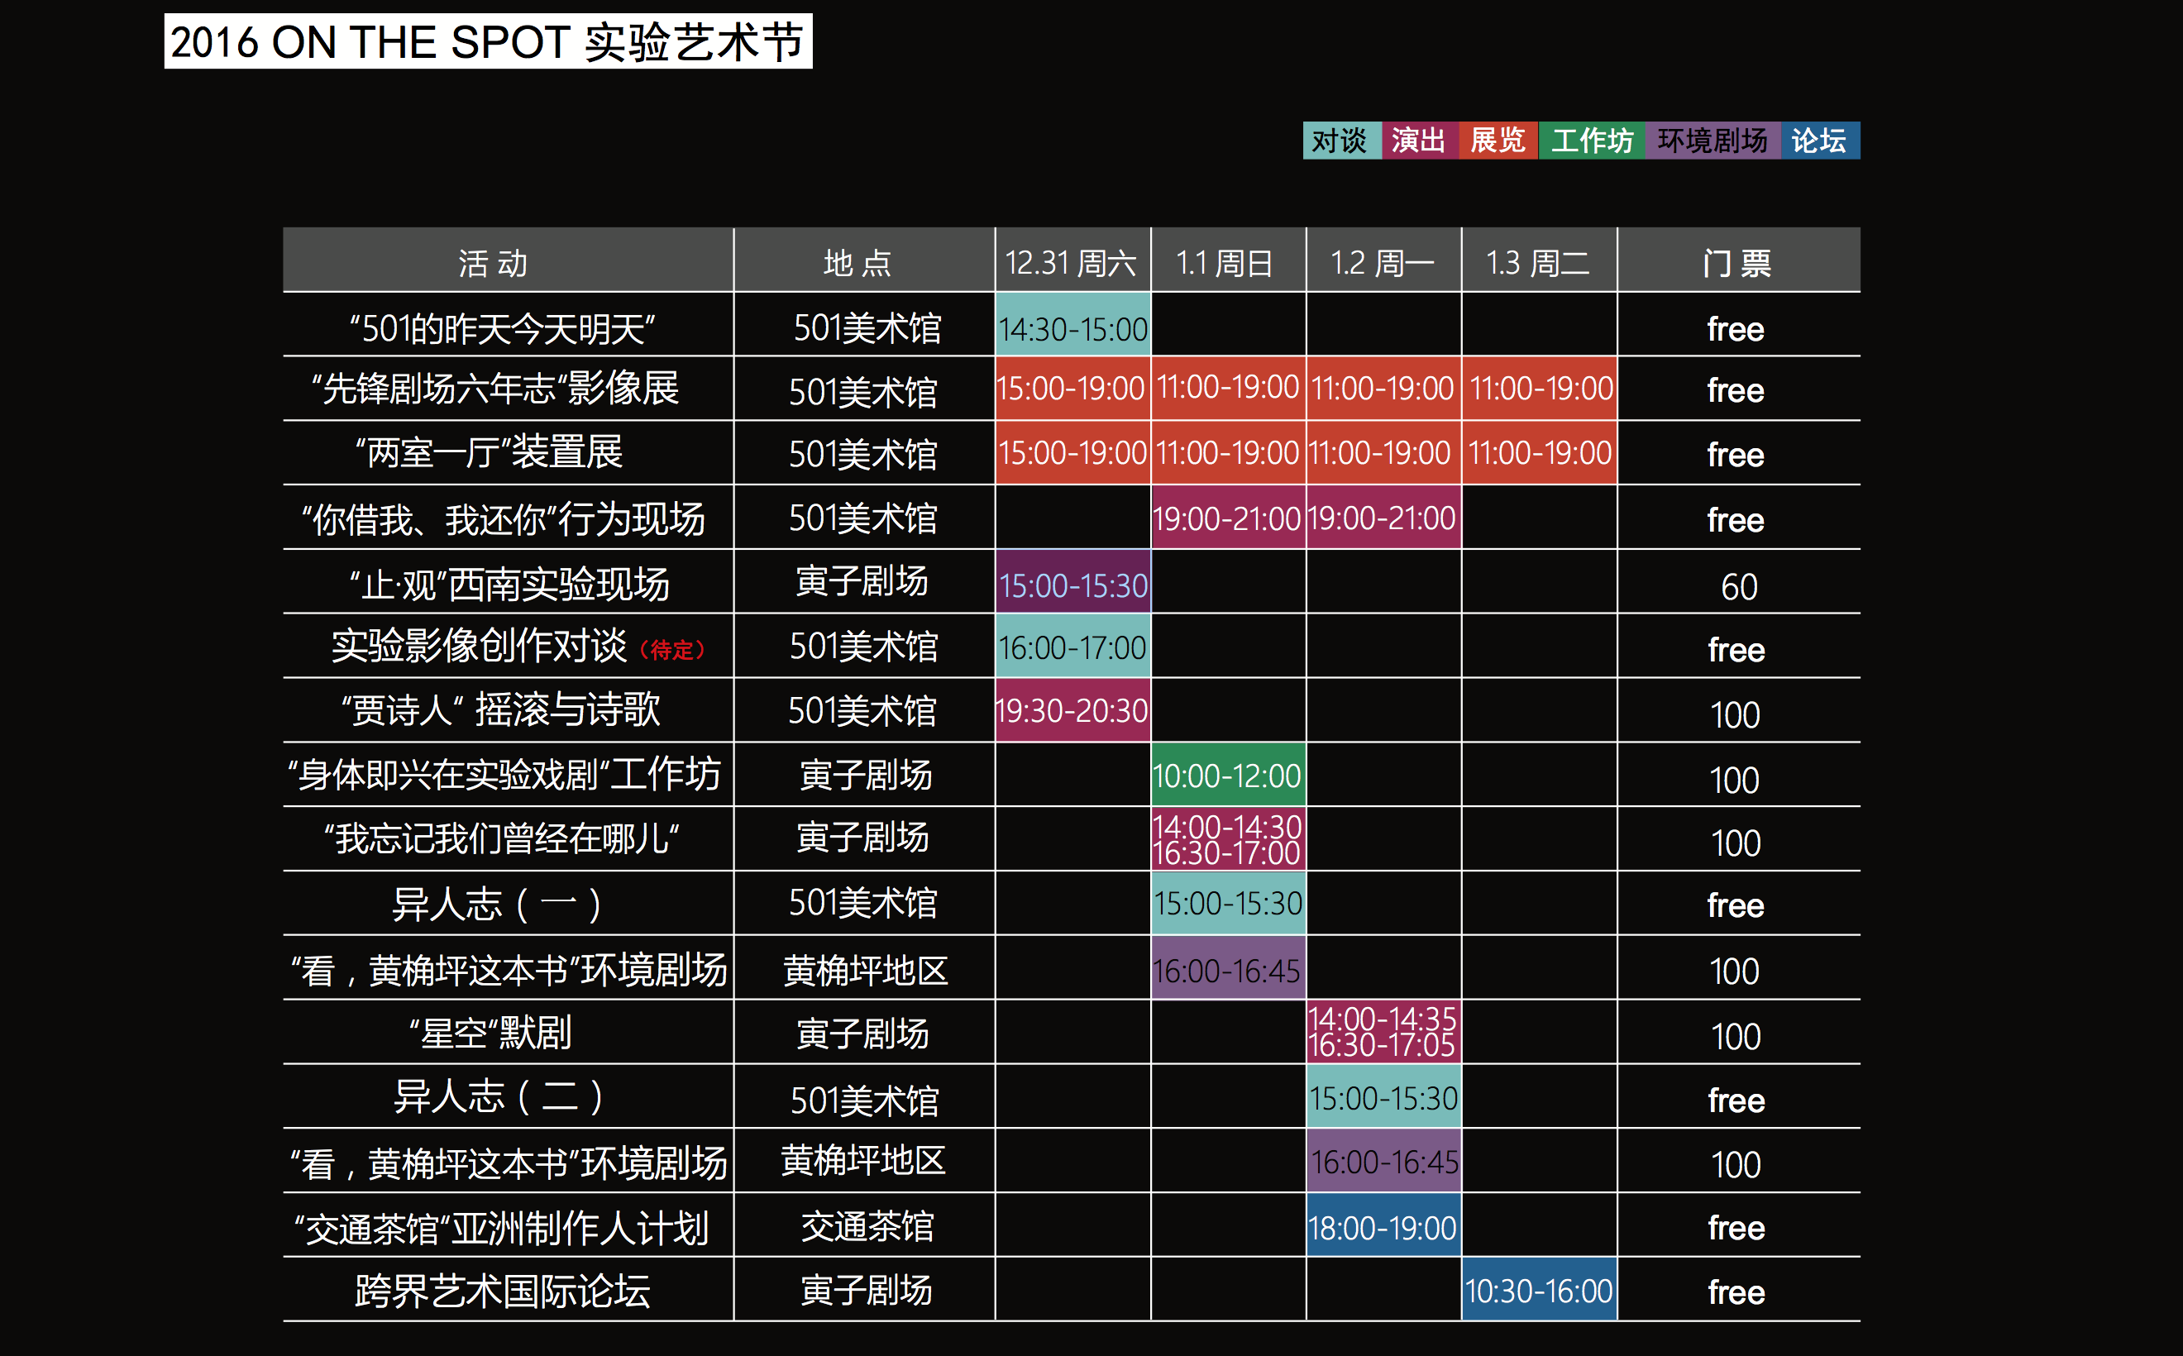Click 寅子剧场 venue of 身体即兴 workshop

(x=866, y=775)
